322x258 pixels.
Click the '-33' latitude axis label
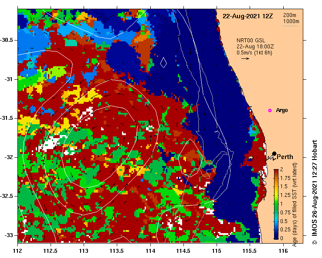pos(8,235)
